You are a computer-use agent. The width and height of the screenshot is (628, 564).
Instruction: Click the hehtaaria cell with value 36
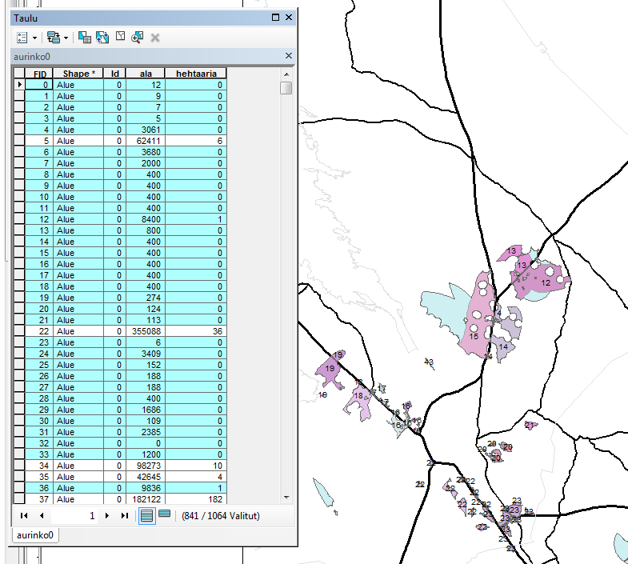196,331
